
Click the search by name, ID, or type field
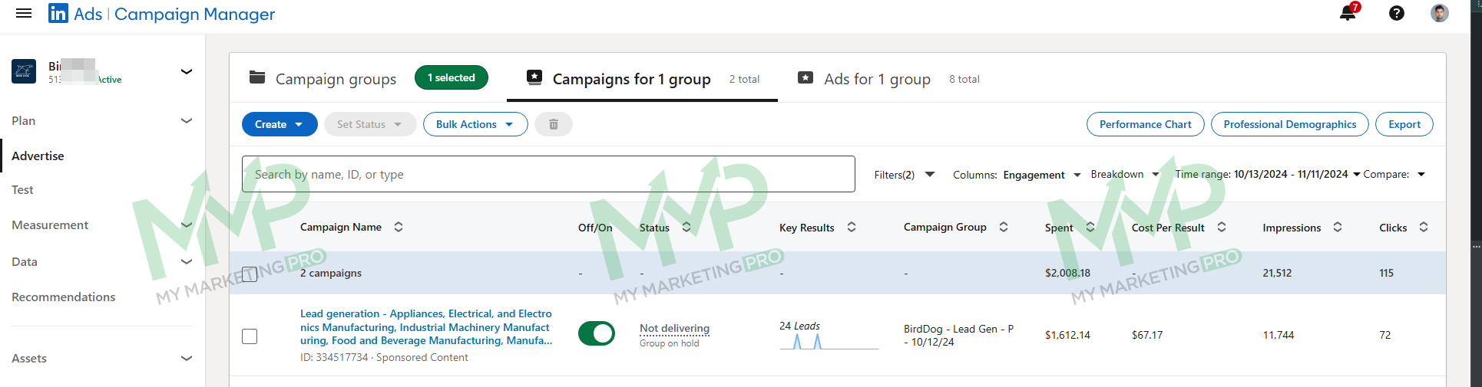pyautogui.click(x=548, y=174)
